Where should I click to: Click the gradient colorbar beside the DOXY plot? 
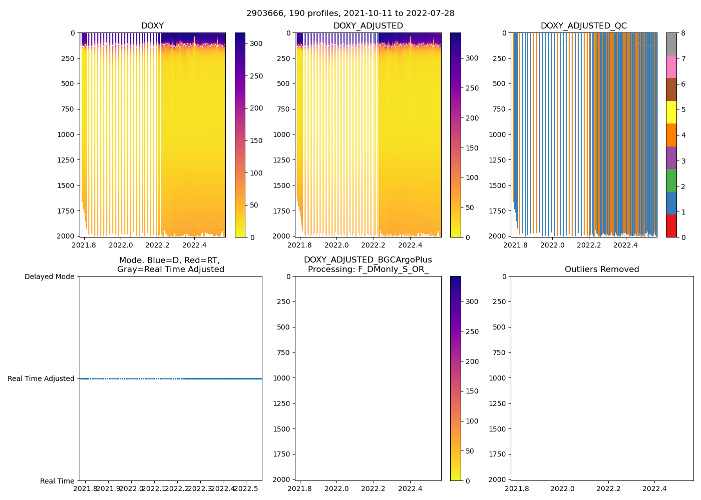tap(240, 135)
